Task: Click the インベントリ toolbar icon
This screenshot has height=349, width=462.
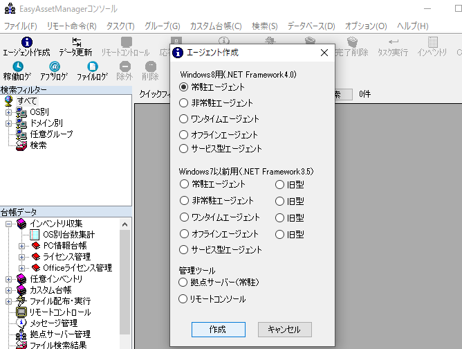Action: pos(432,42)
